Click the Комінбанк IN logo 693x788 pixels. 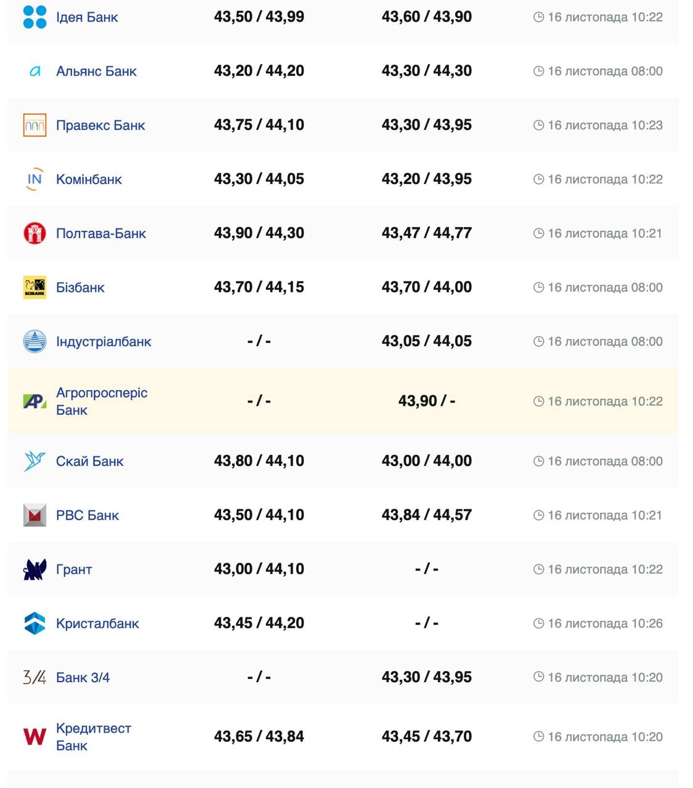coord(34,179)
